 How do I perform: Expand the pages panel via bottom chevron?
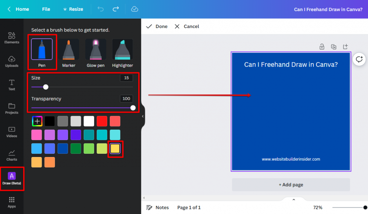pos(294,199)
